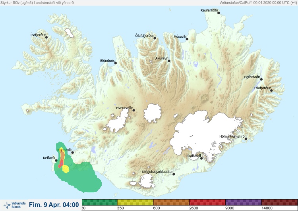Click the Eskifjörður marker dot

pyautogui.click(x=271, y=90)
